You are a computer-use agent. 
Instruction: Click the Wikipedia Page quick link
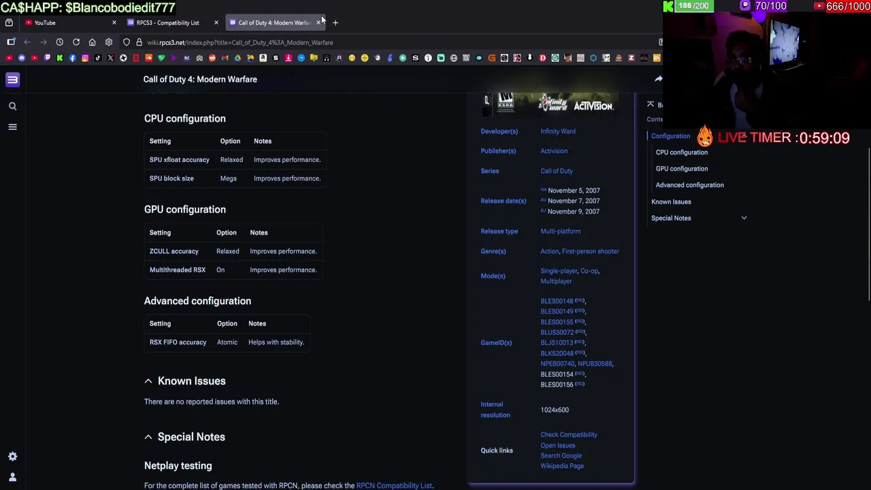[562, 466]
